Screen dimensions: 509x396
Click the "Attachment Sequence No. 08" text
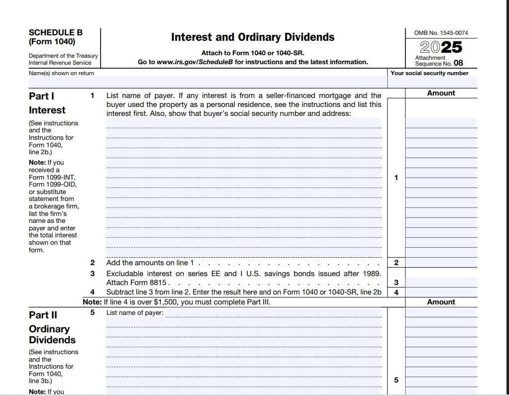(x=439, y=61)
